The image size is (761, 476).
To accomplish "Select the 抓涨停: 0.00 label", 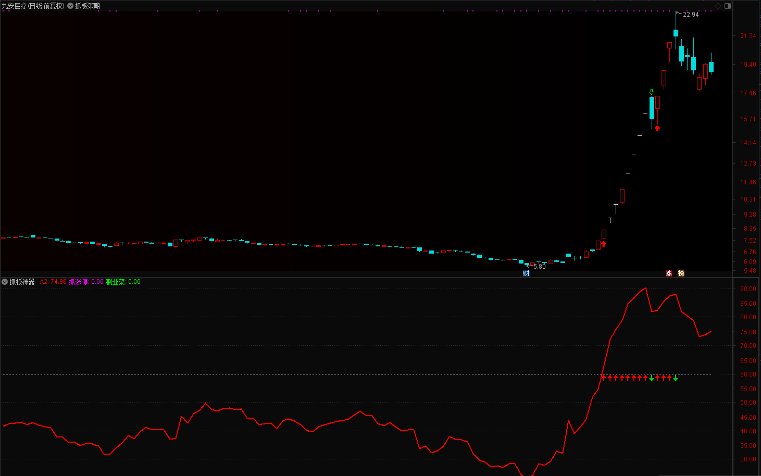I will pos(86,282).
